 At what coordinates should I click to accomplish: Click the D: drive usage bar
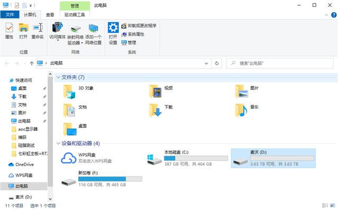coord(281,158)
